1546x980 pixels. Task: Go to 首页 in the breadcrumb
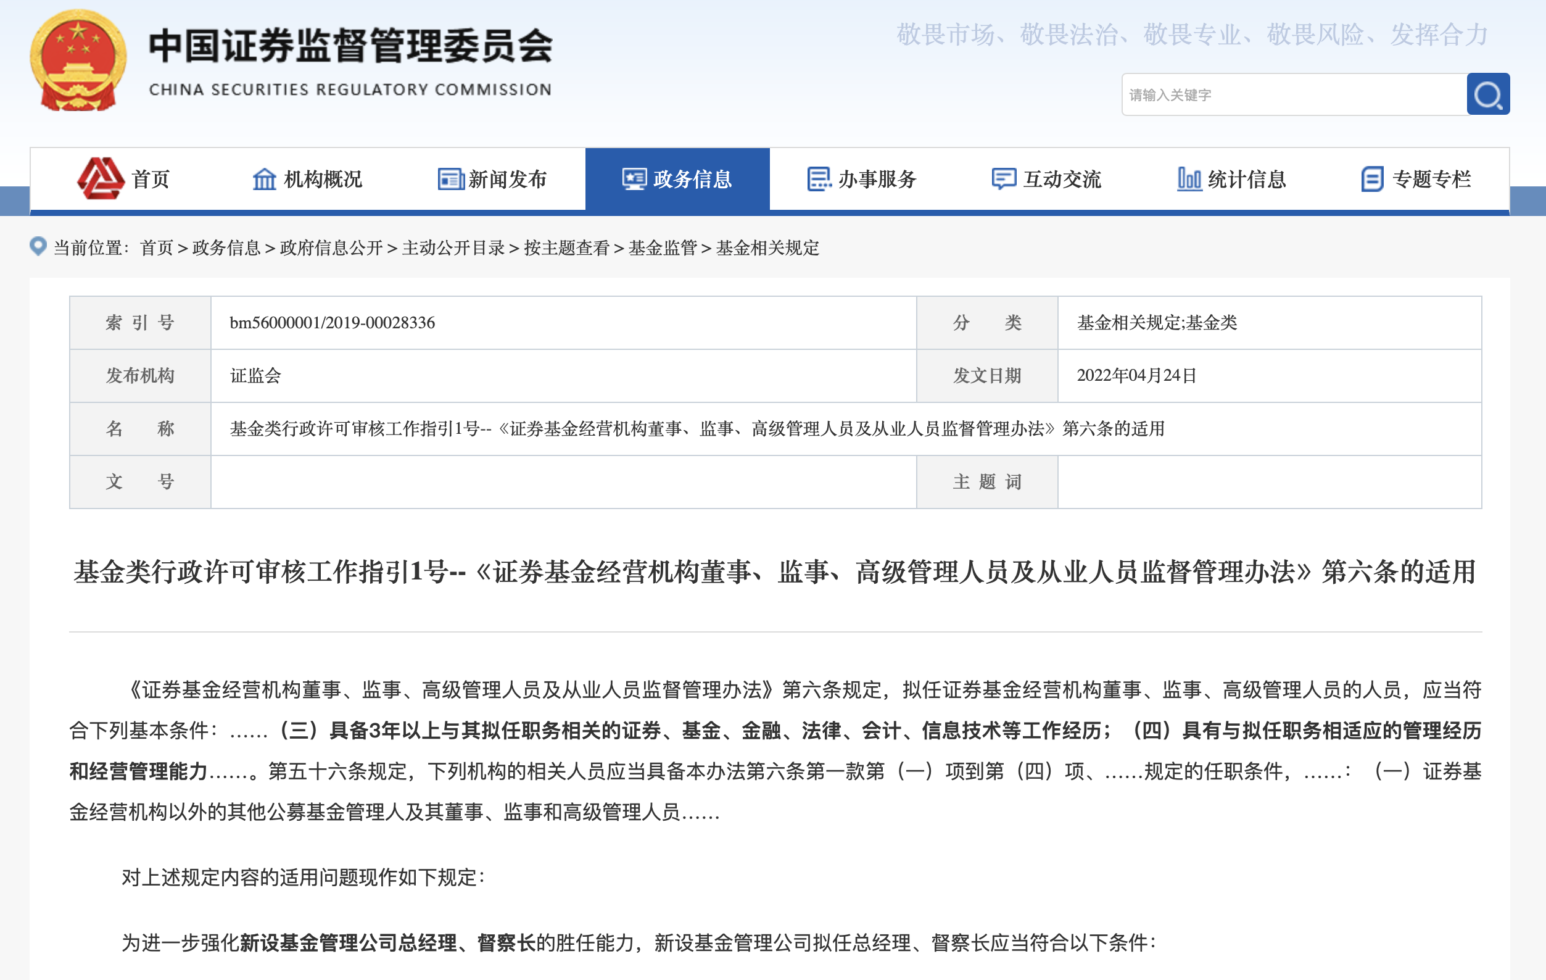pos(157,248)
